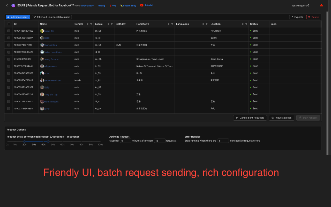Expand the Gender column sort options
The height and width of the screenshot is (207, 331).
87,24
